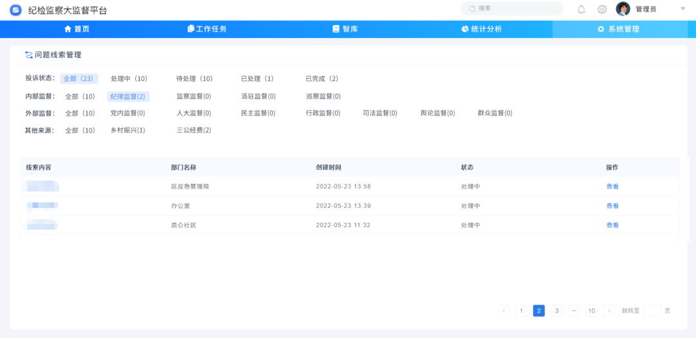696x338 pixels.
Task: Go to the 首页 tab
Action: coord(77,29)
